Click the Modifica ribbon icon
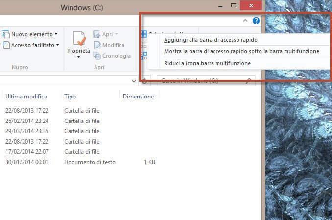Screen dimensions: 332x220 (x=97, y=45)
